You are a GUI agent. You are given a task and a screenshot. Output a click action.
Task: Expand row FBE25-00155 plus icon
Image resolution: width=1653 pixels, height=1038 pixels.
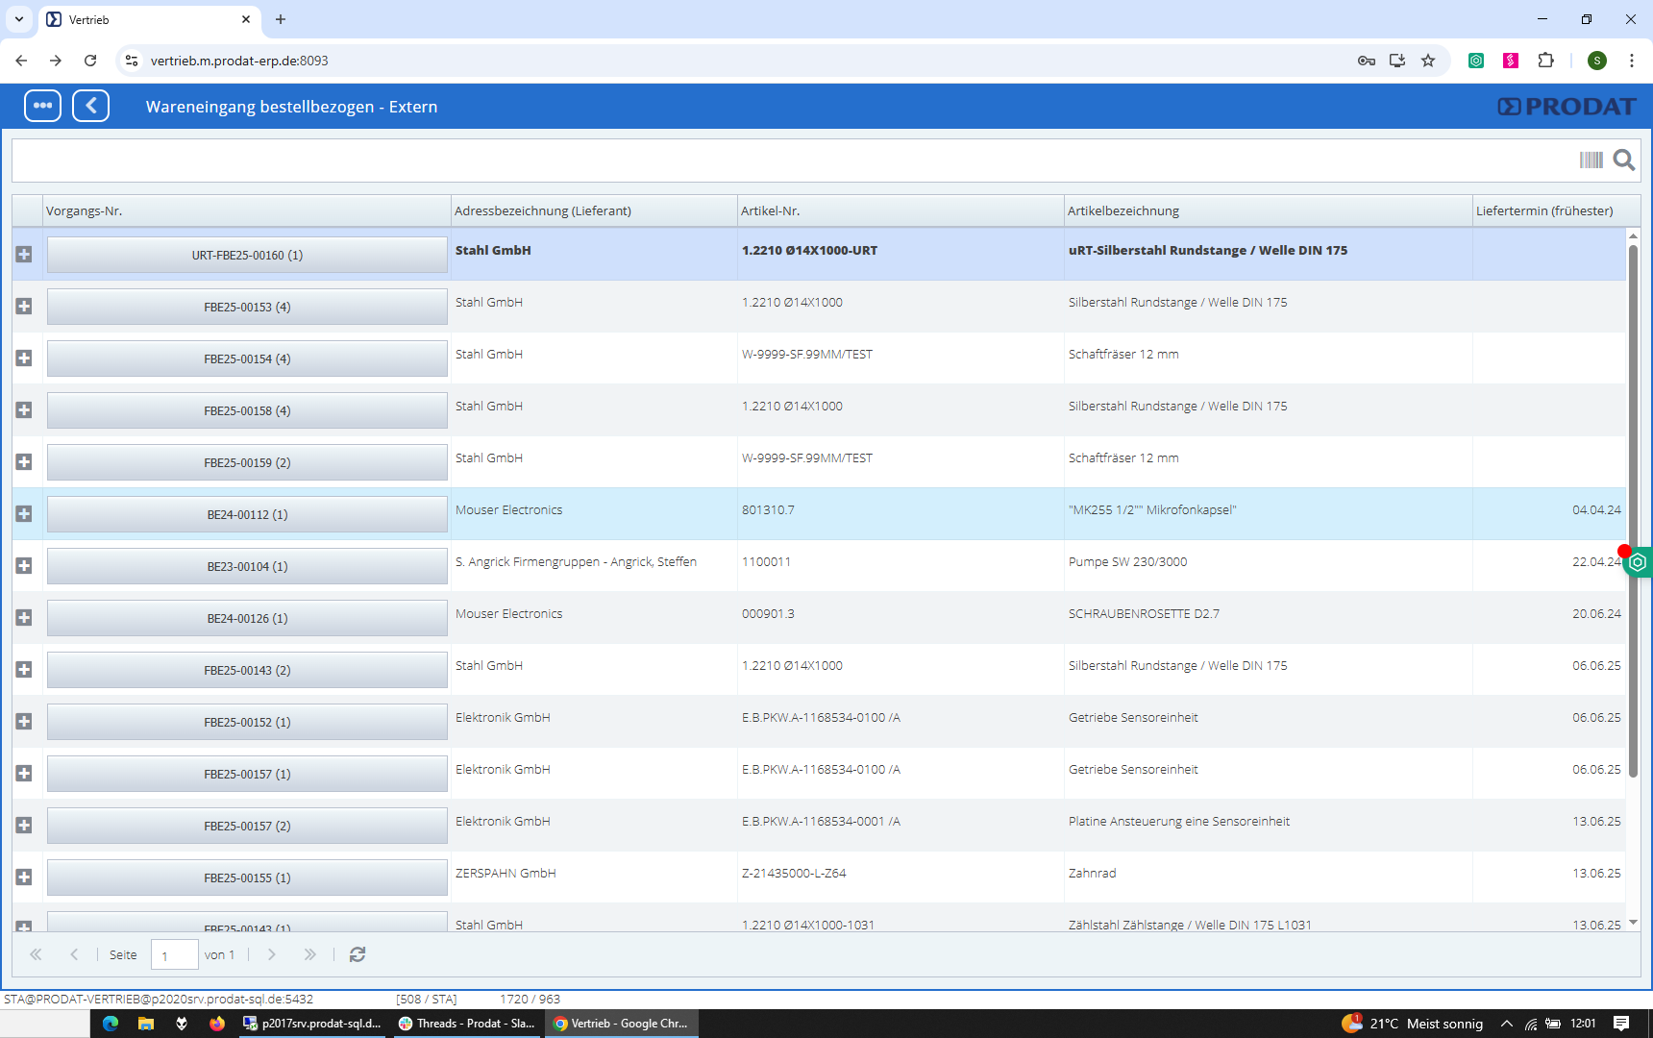(x=24, y=877)
